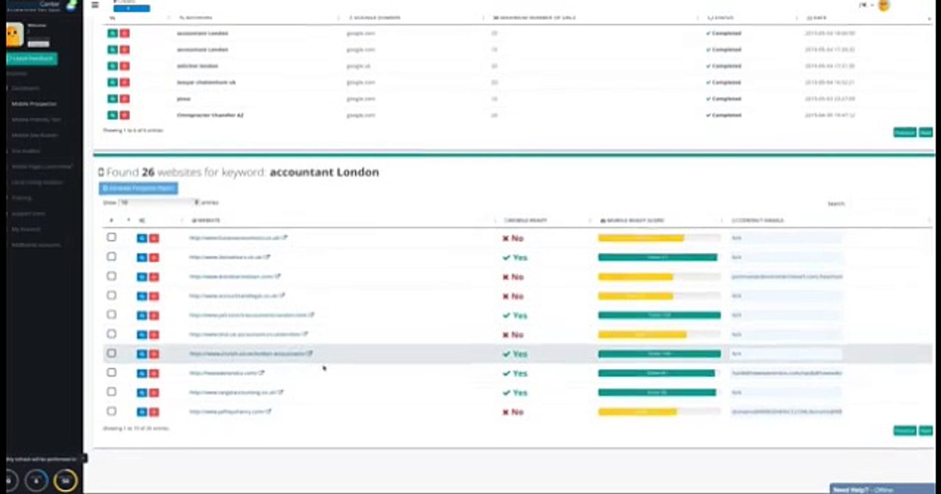Open Dashboard in the sidebar
941x494 pixels.
pos(26,88)
